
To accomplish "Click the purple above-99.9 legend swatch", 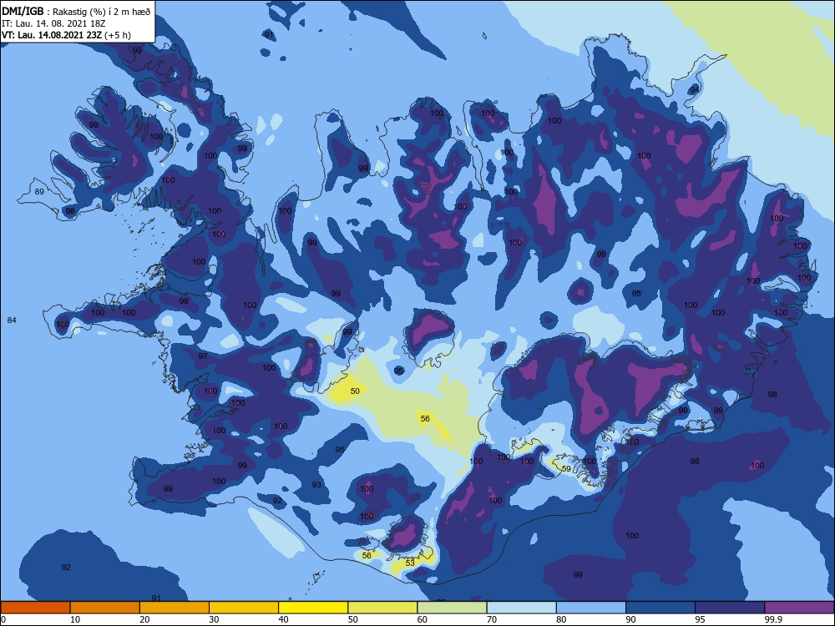I will 799,608.
